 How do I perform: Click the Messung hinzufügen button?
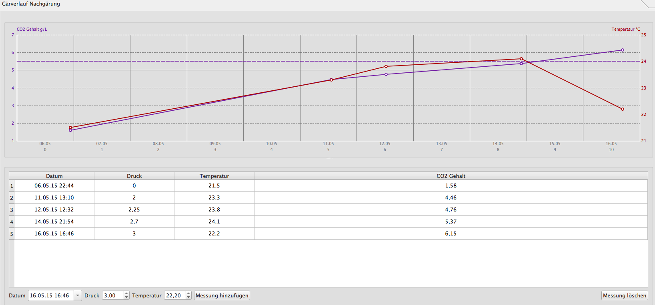(222, 296)
